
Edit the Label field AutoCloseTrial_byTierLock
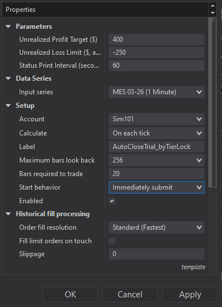157,147
